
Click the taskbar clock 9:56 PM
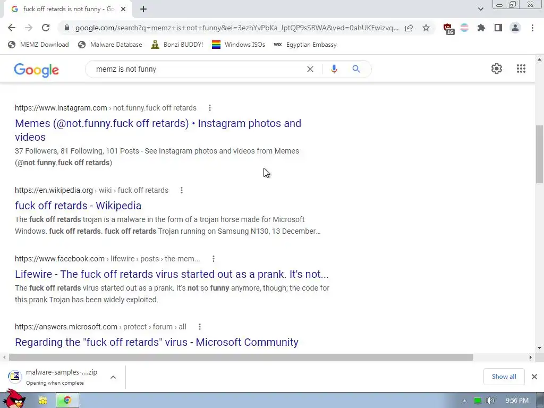pos(517,401)
